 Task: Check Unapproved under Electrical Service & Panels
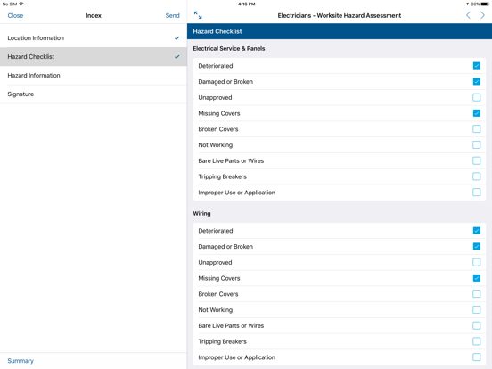[x=476, y=97]
